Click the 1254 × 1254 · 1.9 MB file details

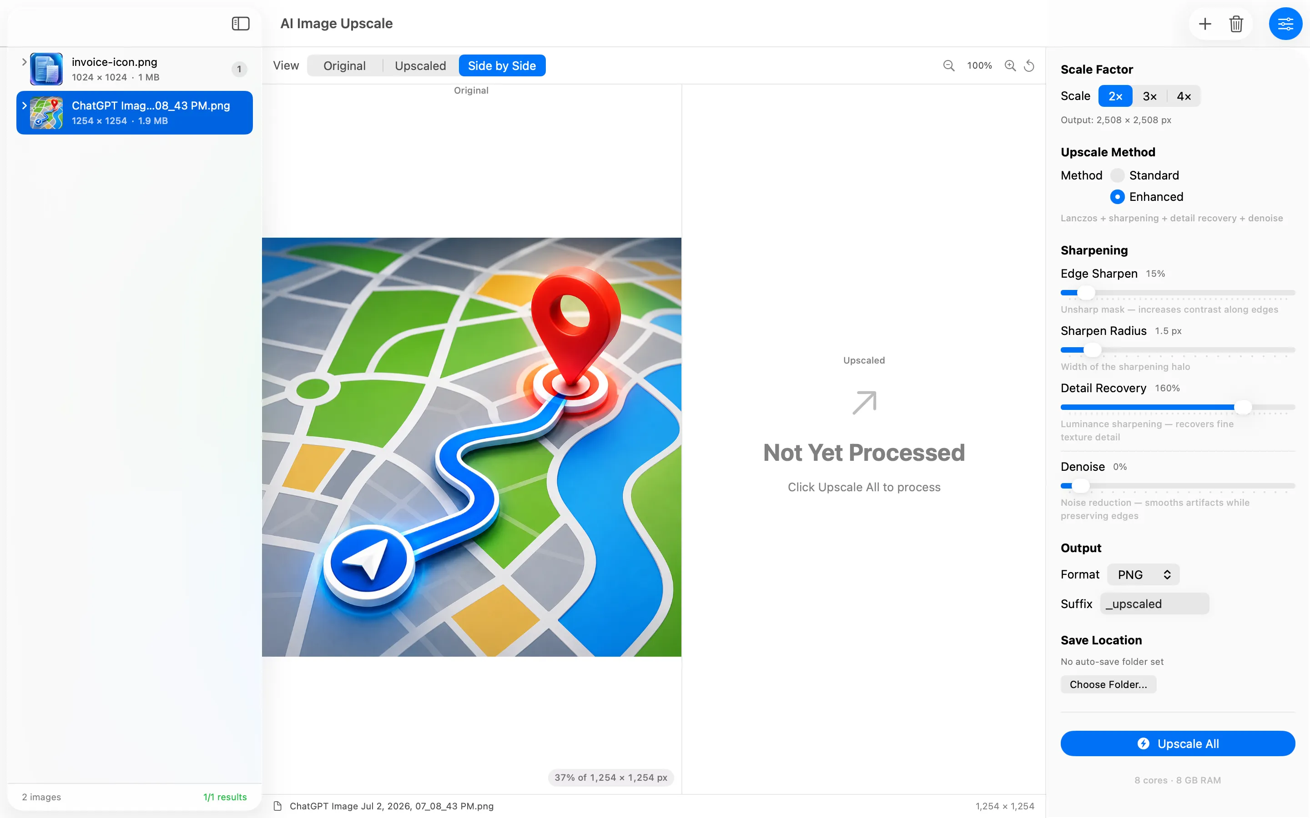(x=120, y=120)
